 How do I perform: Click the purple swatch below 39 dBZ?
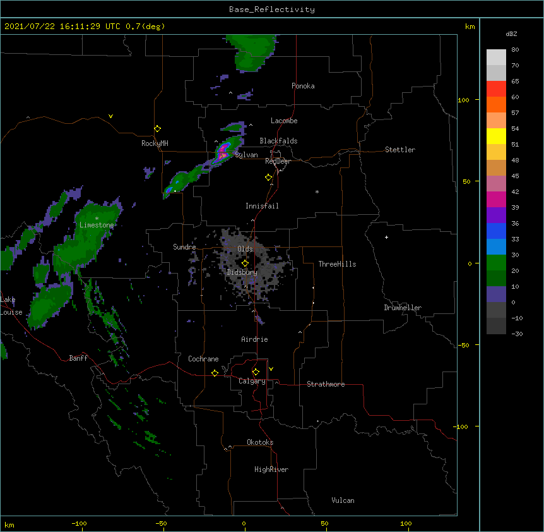pos(496,215)
